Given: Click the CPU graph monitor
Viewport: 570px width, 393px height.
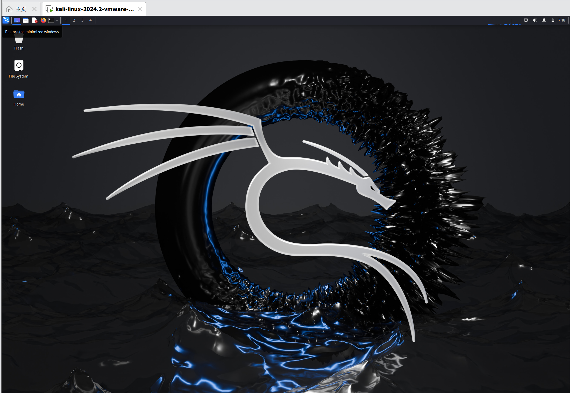Looking at the screenshot, I should tap(504, 22).
